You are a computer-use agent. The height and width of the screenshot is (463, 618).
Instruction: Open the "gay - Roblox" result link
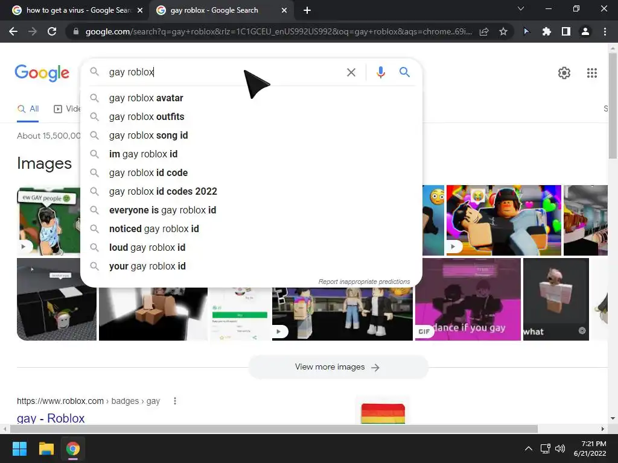coord(51,418)
